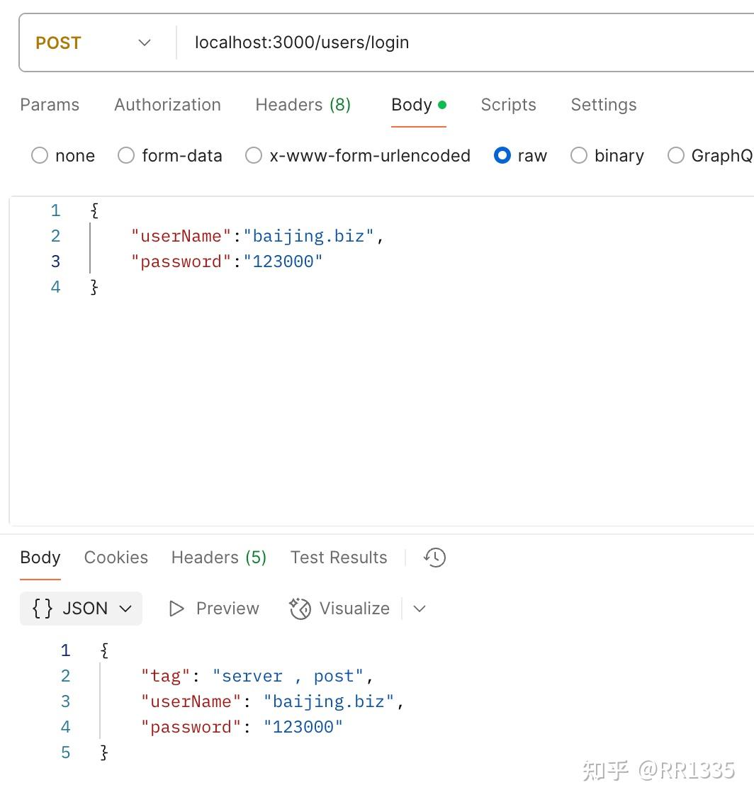
Task: View the response Cookies tab
Action: coord(116,558)
